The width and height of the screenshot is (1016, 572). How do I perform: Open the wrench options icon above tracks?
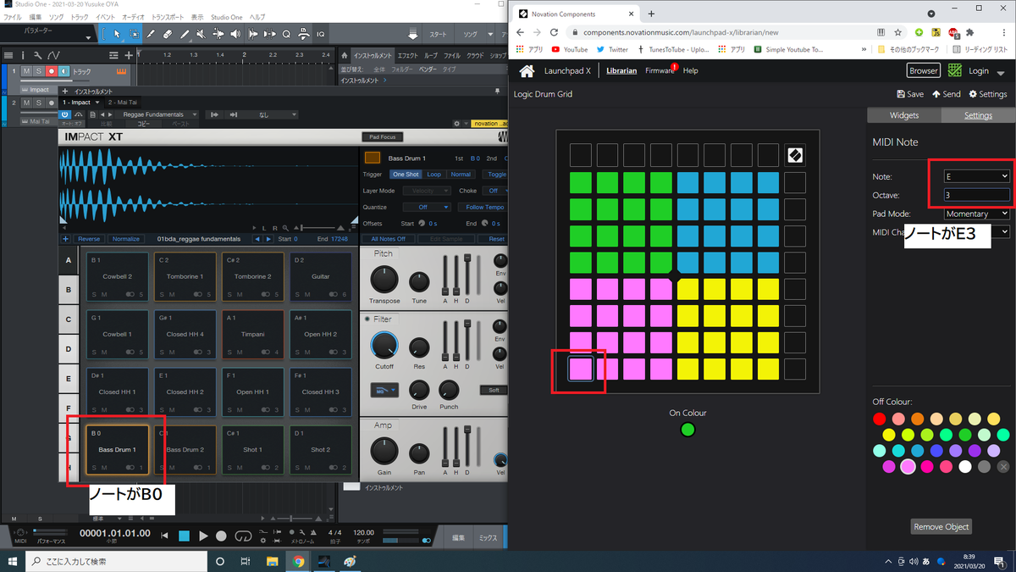click(37, 55)
